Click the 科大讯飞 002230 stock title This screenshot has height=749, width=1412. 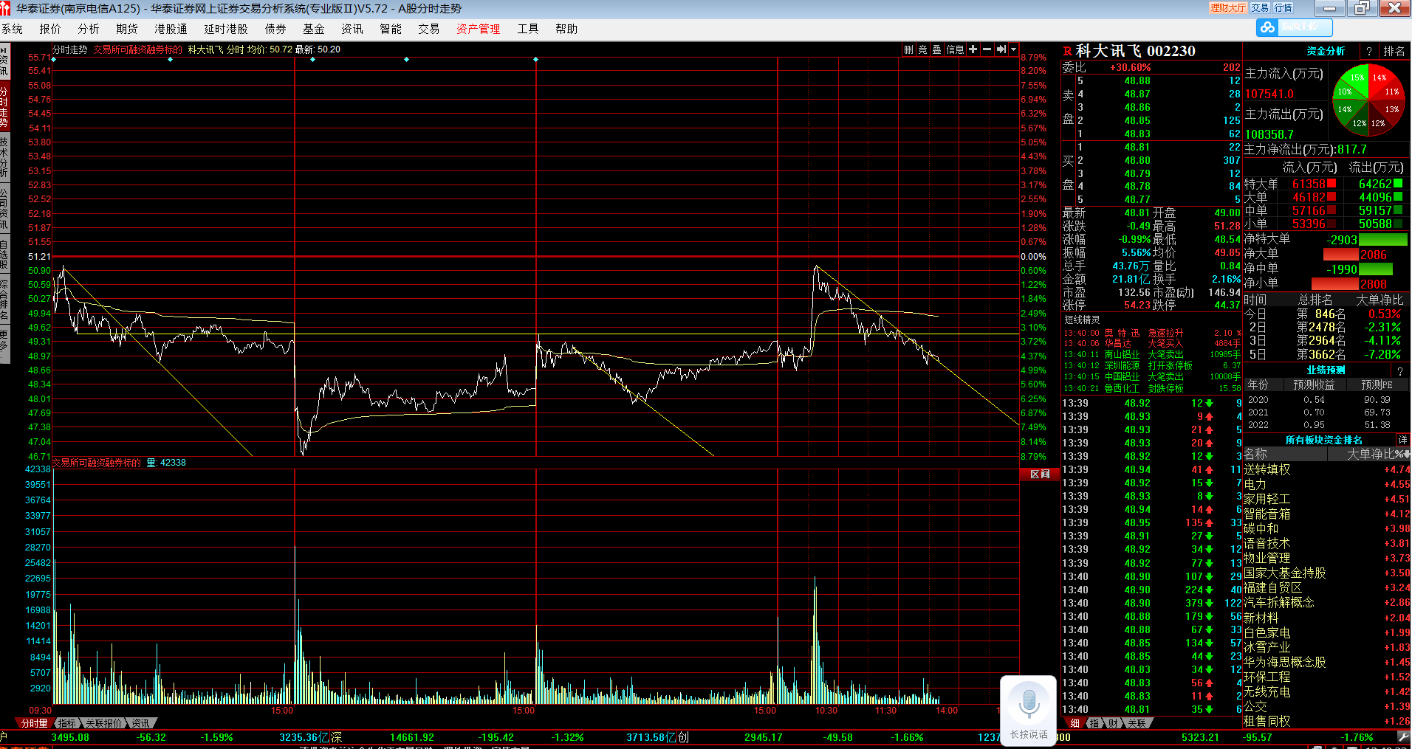point(1135,51)
